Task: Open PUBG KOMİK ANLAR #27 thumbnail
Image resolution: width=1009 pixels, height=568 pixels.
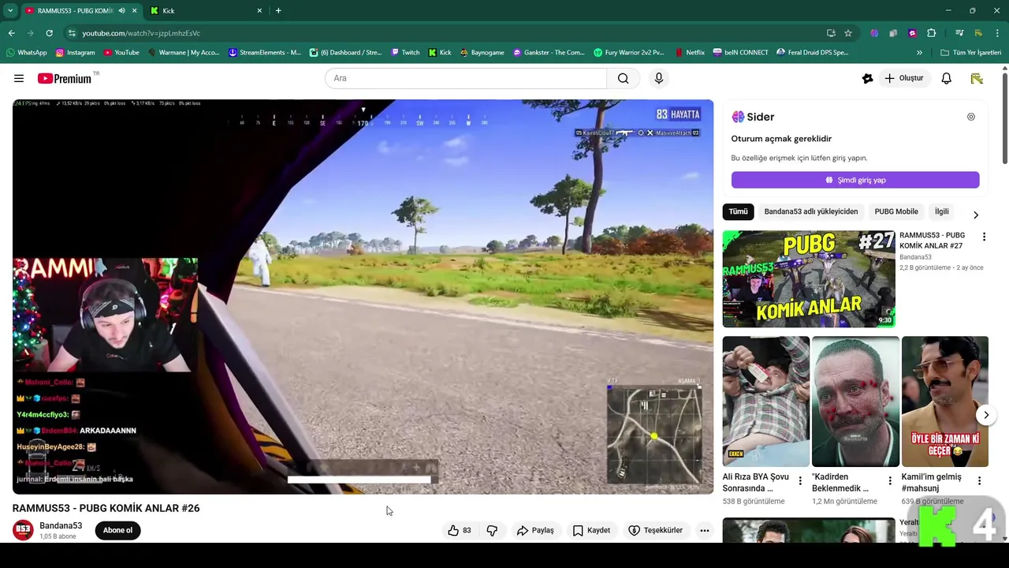Action: pos(809,278)
